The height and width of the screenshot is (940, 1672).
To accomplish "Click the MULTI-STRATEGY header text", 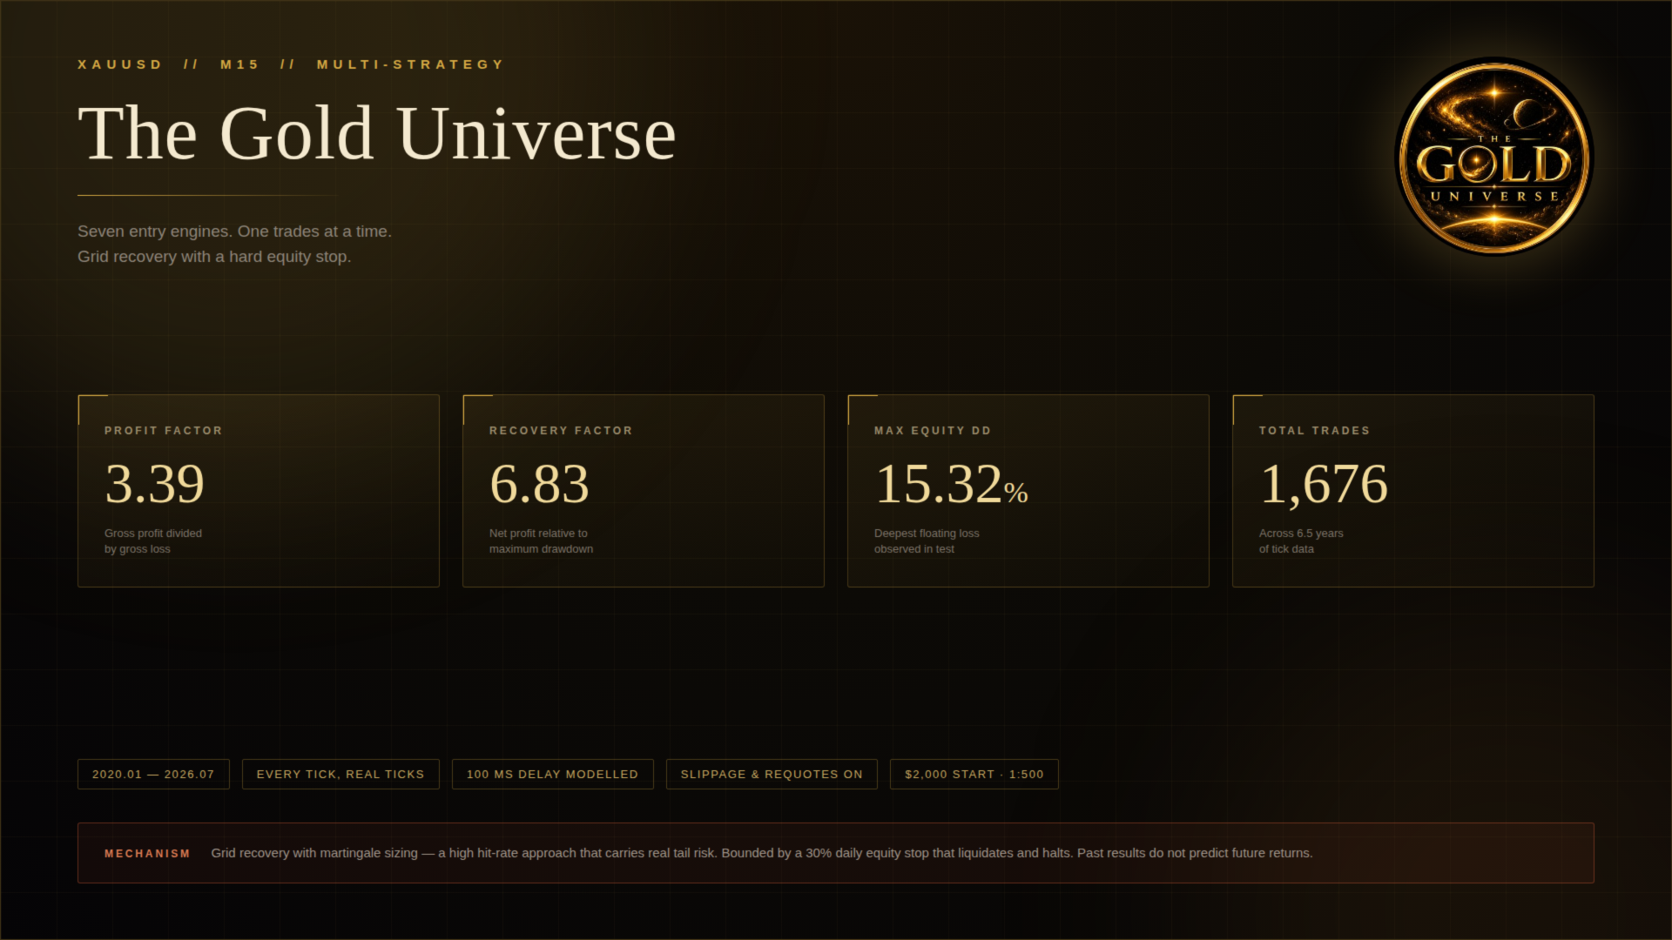I will [410, 64].
